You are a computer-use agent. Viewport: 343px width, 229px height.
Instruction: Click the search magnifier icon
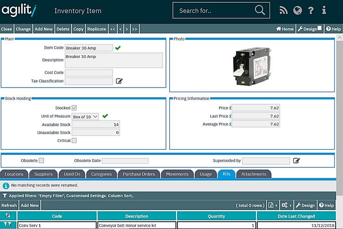click(260, 10)
